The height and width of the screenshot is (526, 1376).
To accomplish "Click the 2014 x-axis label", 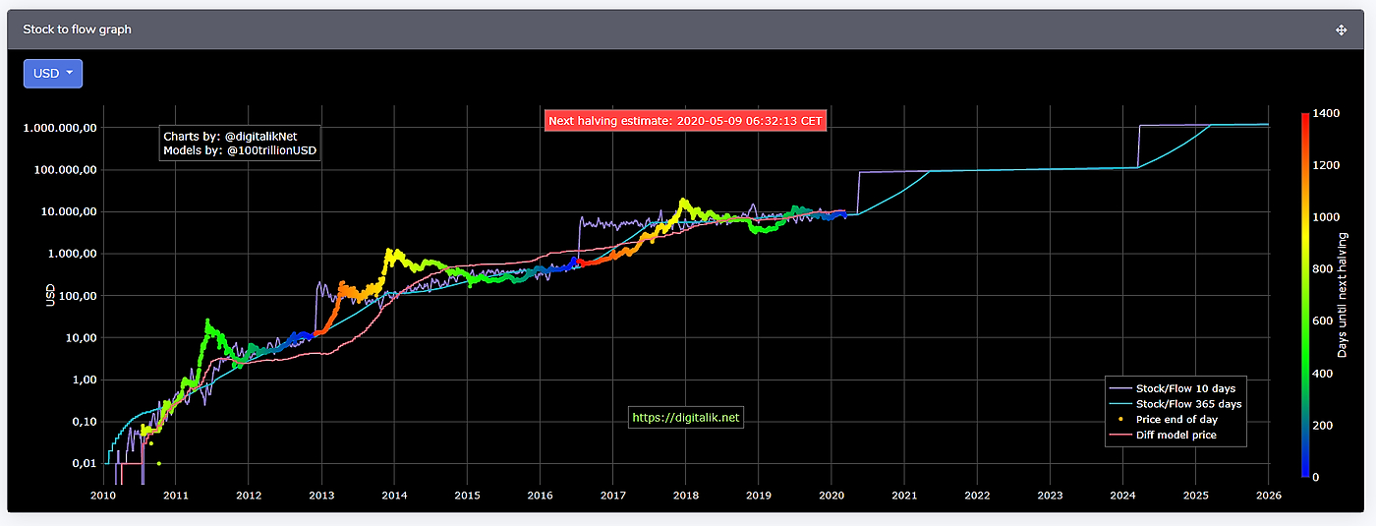I will coord(394,497).
